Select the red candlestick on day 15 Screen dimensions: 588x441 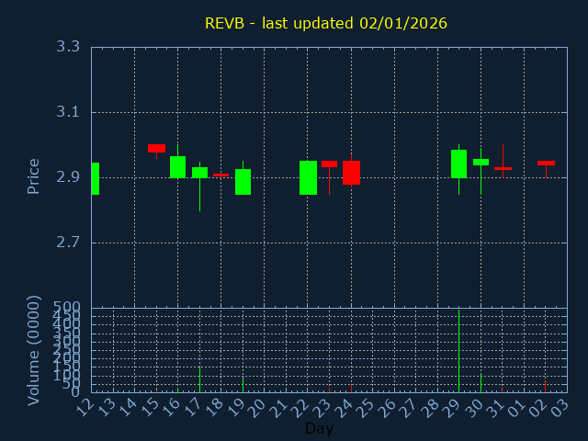[156, 148]
